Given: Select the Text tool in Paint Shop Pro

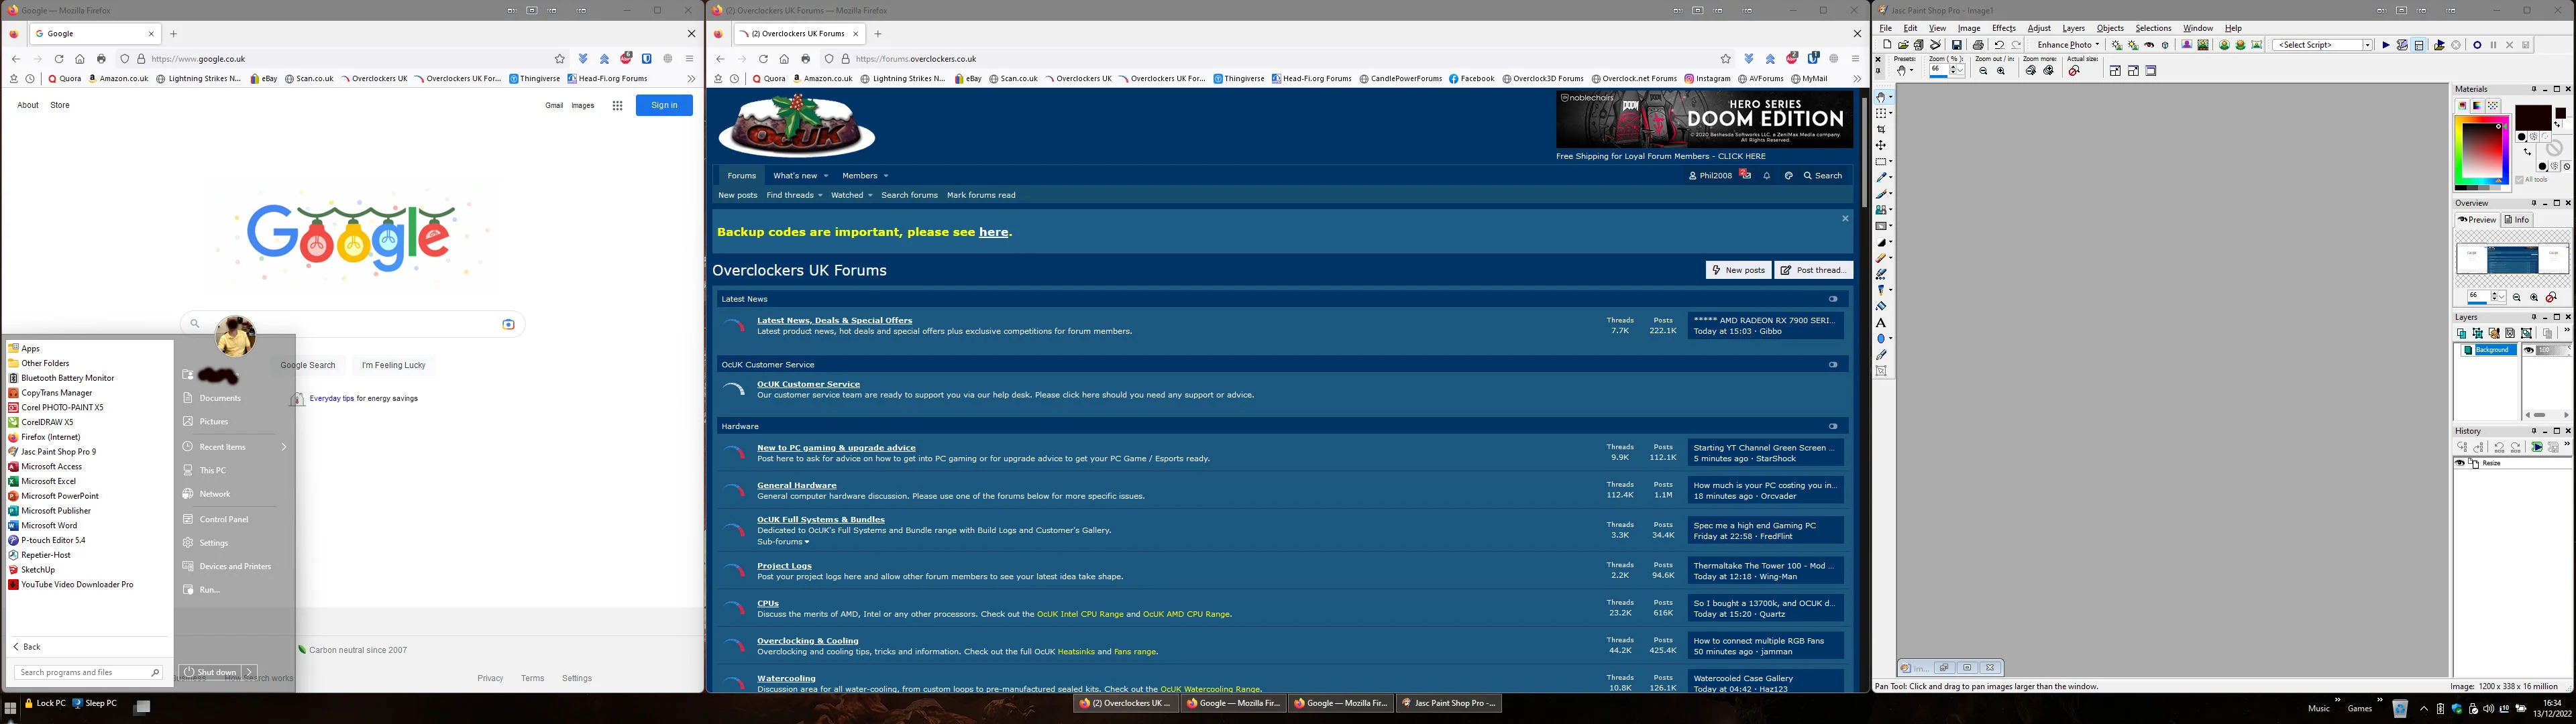Looking at the screenshot, I should 1881,323.
